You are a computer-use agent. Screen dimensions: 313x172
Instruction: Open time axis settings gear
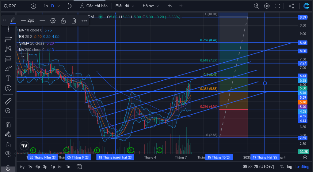point(305,157)
